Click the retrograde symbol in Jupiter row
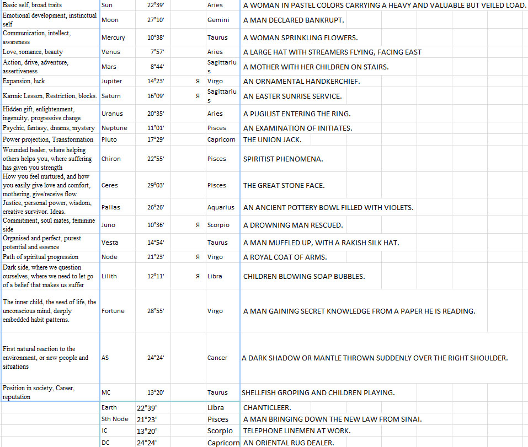The image size is (528, 447). point(198,81)
